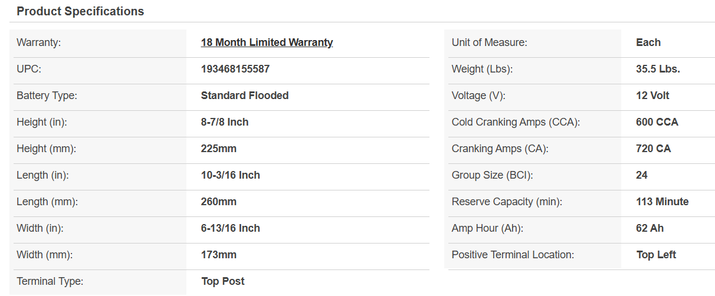Click the 600 CCA value
The width and height of the screenshot is (715, 296).
click(x=657, y=122)
